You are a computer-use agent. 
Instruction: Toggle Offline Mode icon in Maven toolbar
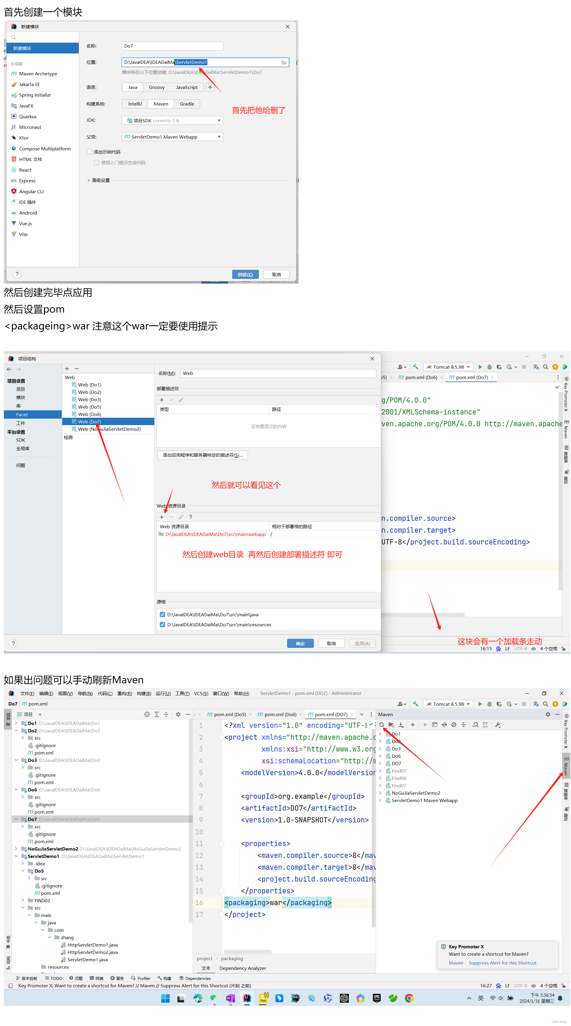[x=444, y=725]
